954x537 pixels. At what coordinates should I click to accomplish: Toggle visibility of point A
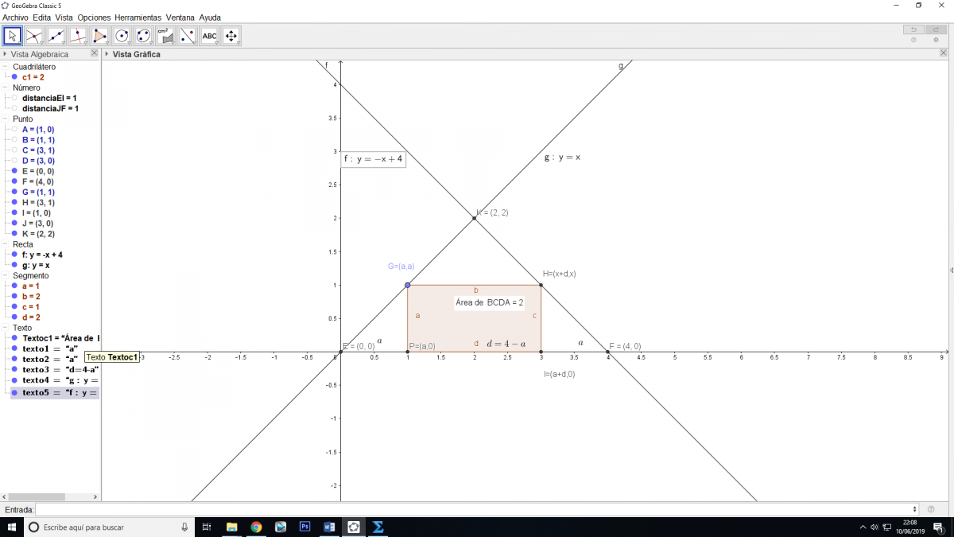14,129
